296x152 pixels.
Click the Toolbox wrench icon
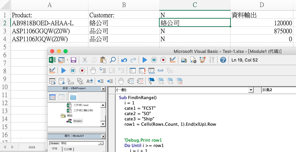[212, 60]
